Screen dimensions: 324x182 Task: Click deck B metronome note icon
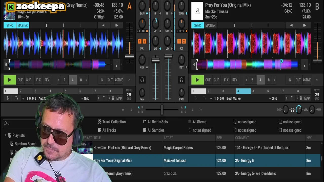[304, 64]
